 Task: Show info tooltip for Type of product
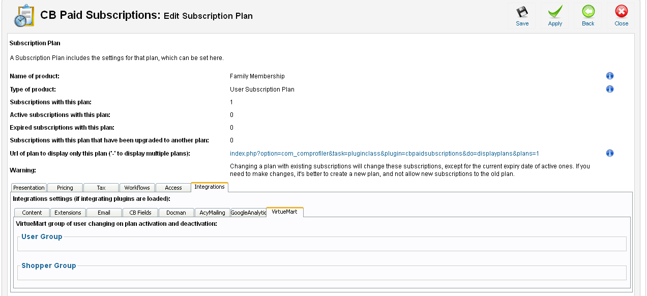610,89
